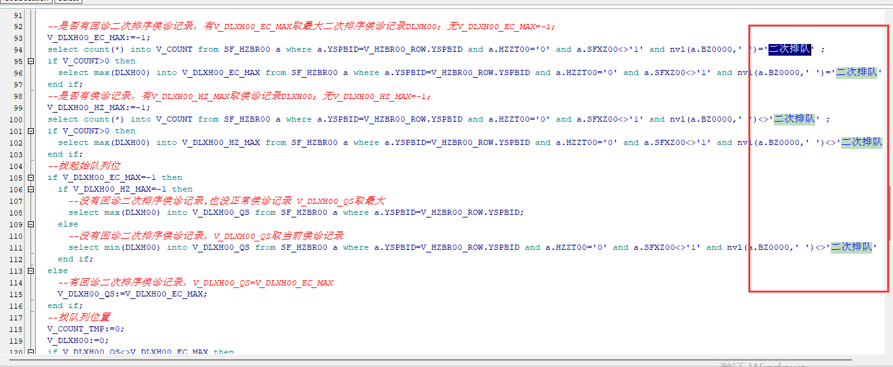Screen dimensions: 893x367
Task: Click 'if V_DLXH00_HZ_MAX=-1 then' on line 106
Action: click(x=125, y=189)
